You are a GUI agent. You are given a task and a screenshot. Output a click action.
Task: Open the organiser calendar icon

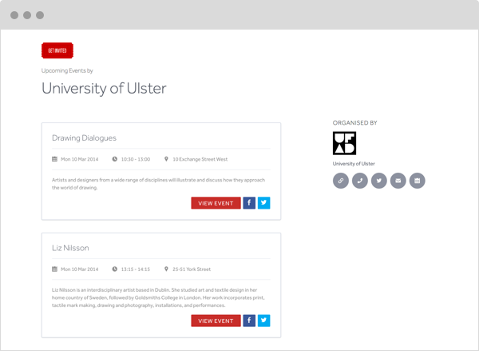[x=417, y=181]
